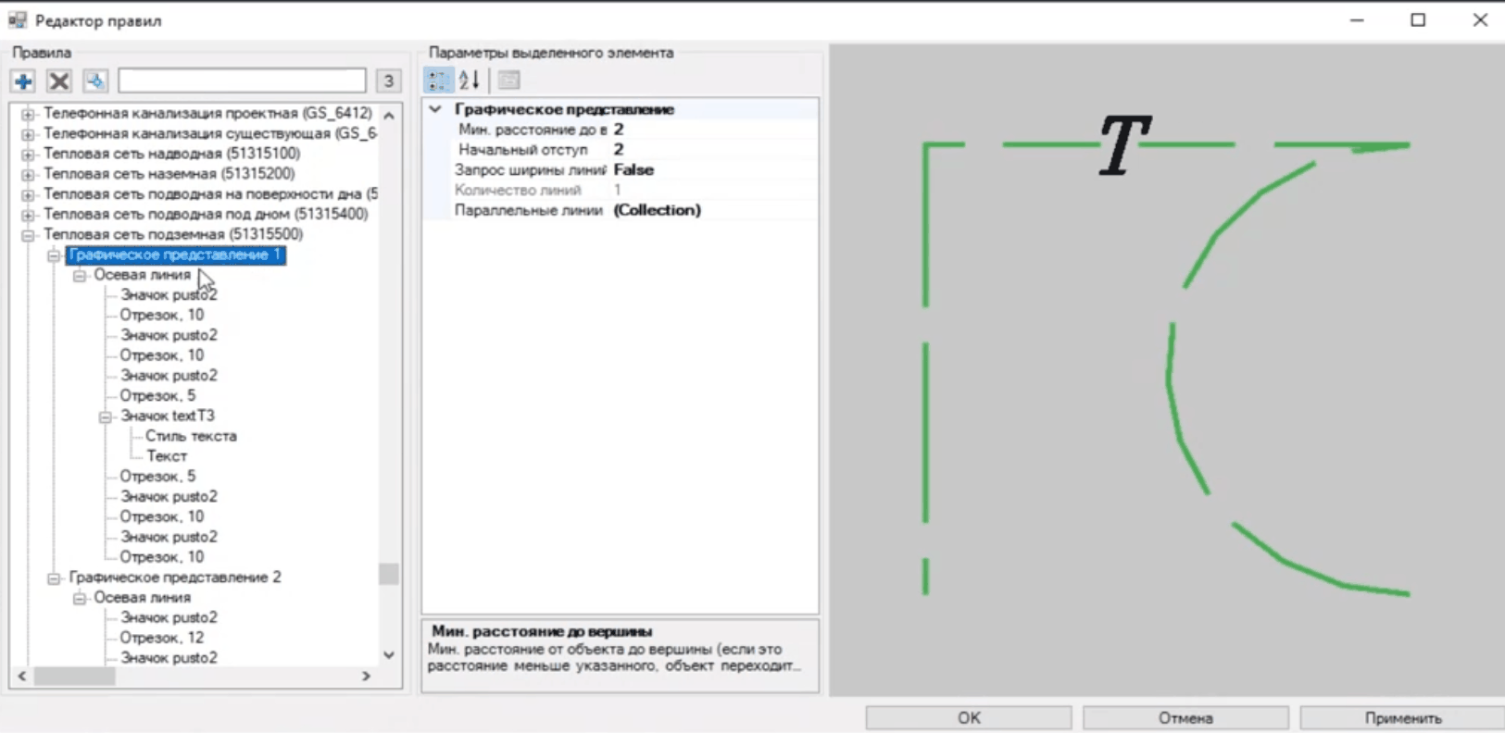
Task: Switch property grid to categorized view
Action: 438,81
